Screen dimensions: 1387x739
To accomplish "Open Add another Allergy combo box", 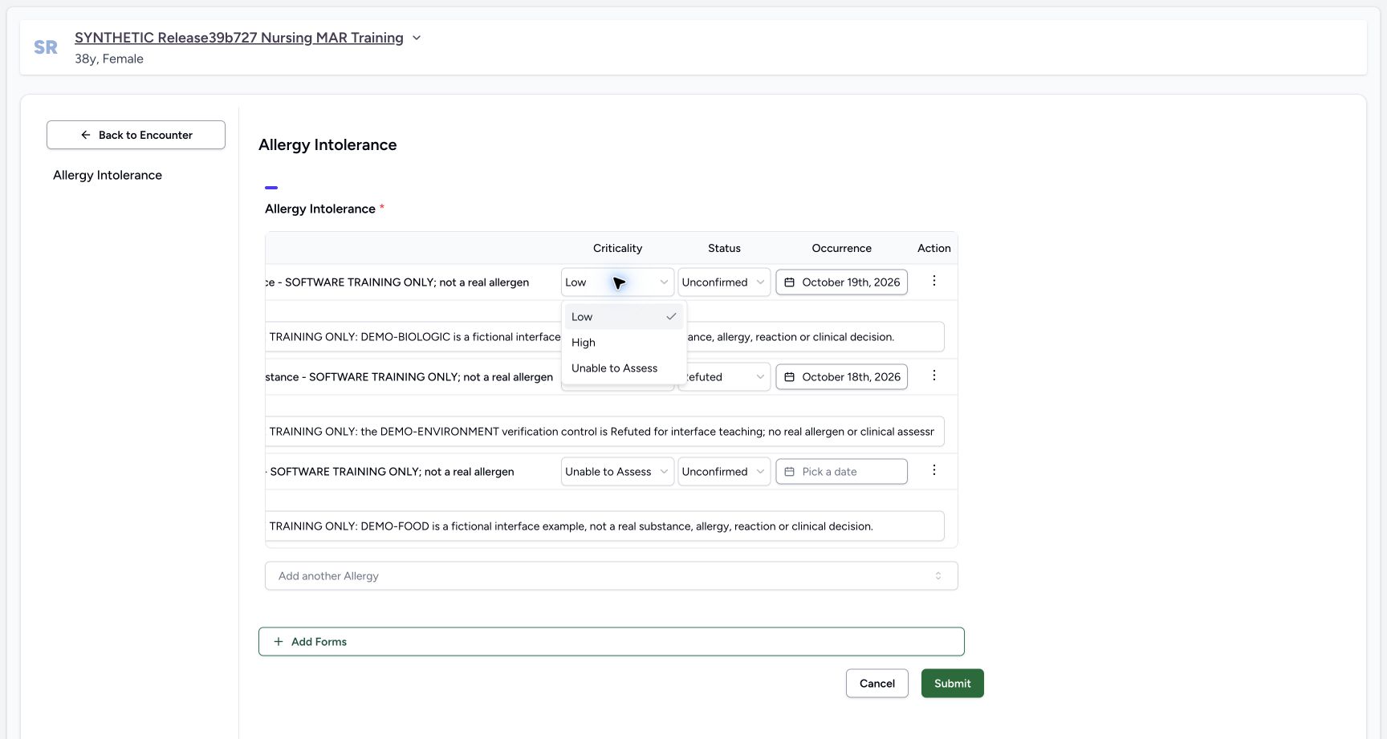I will coord(611,575).
